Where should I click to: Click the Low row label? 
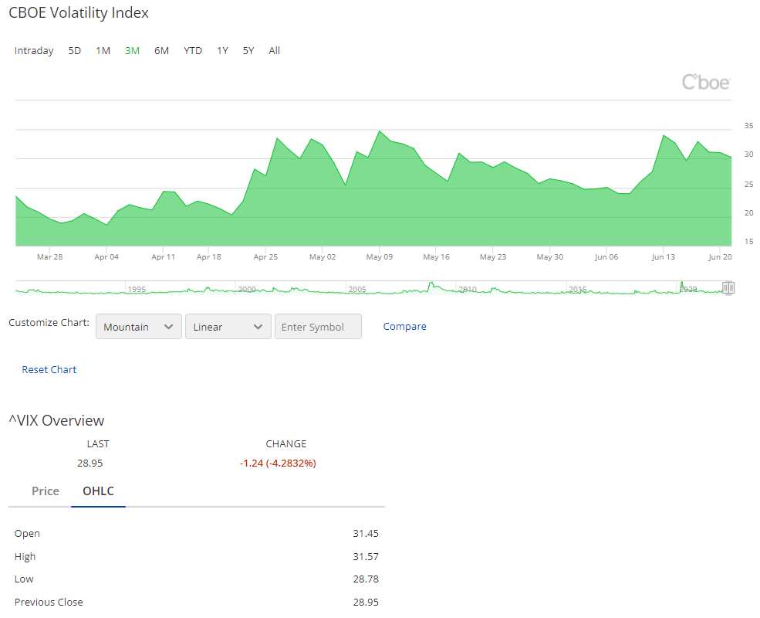(x=24, y=579)
